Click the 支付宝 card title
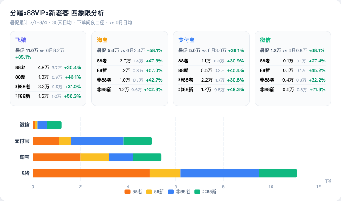Screen dimensions: 341x201 point(186,40)
